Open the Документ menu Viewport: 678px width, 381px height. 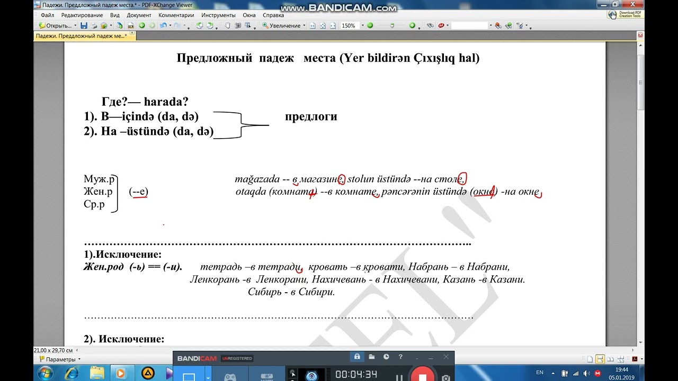(x=139, y=15)
